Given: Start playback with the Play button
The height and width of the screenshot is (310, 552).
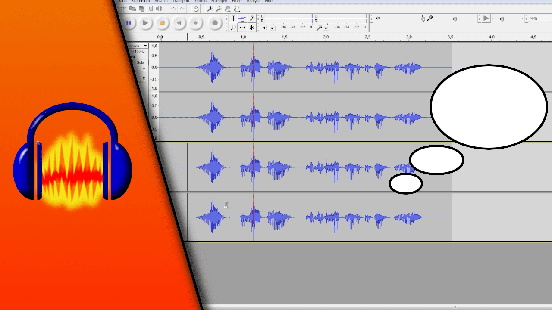Looking at the screenshot, I should pyautogui.click(x=145, y=23).
